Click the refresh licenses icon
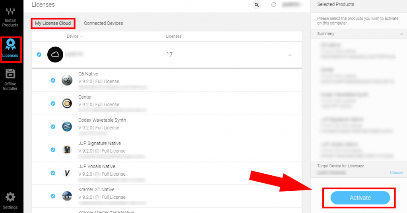 (x=273, y=5)
